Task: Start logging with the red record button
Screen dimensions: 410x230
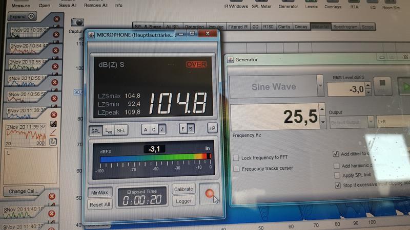Action: (x=209, y=194)
